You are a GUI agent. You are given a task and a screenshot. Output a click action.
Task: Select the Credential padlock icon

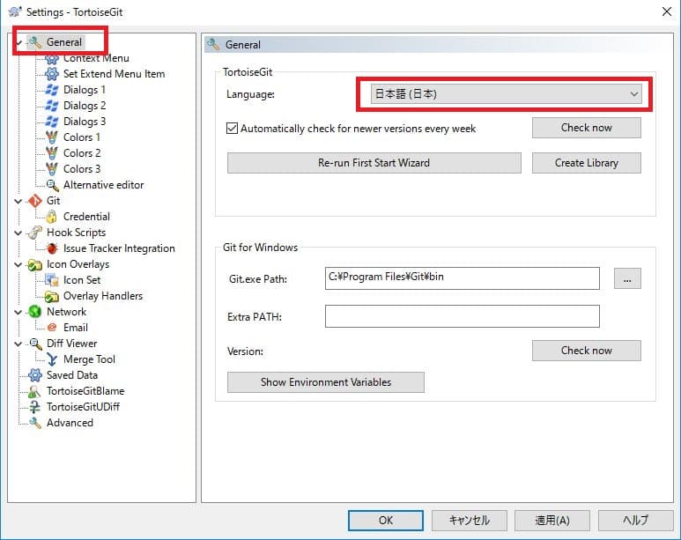[x=52, y=217]
